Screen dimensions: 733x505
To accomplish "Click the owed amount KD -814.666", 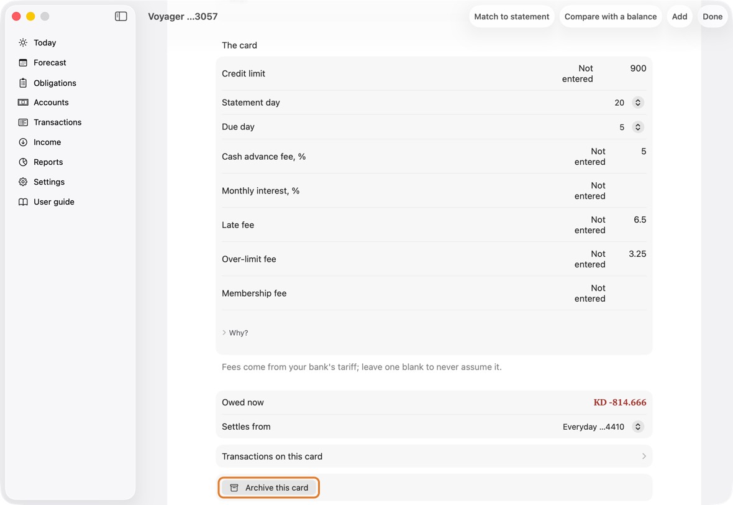I will pyautogui.click(x=620, y=402).
